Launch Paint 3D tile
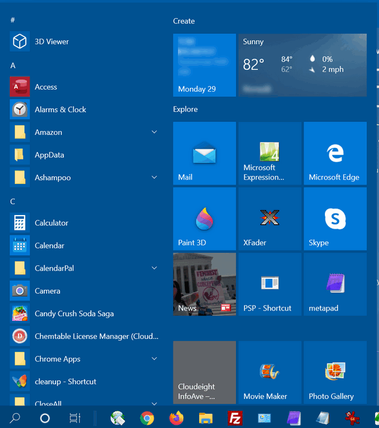Image resolution: width=379 pixels, height=428 pixels. 204,219
